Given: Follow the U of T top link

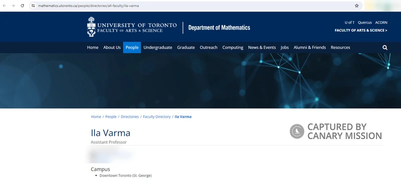Looking at the screenshot, I should pyautogui.click(x=349, y=23).
